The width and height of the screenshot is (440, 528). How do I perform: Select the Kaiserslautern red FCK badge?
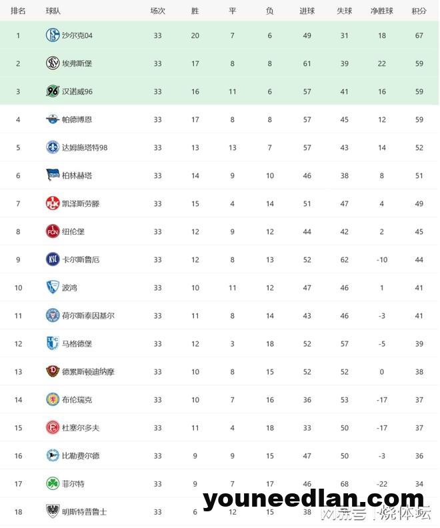tap(53, 203)
